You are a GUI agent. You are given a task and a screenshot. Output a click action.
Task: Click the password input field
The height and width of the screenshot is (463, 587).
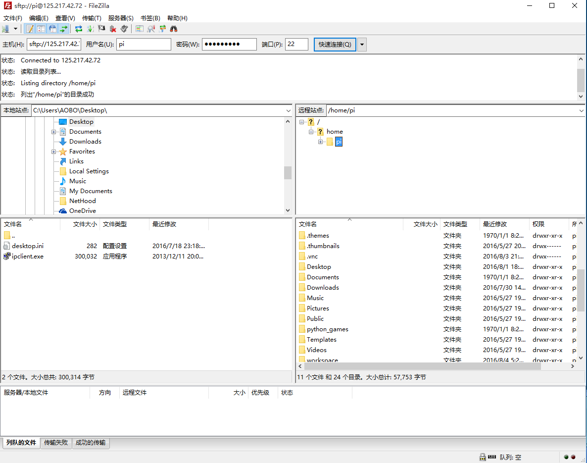click(230, 44)
